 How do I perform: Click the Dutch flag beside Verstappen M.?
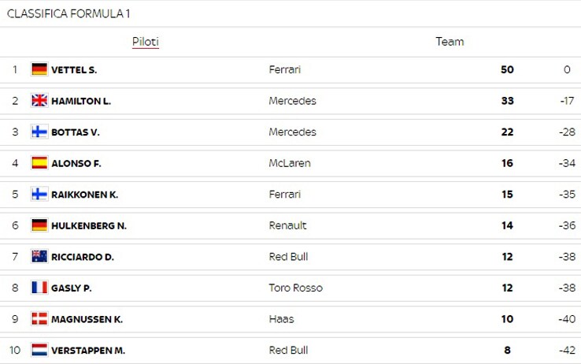[39, 350]
